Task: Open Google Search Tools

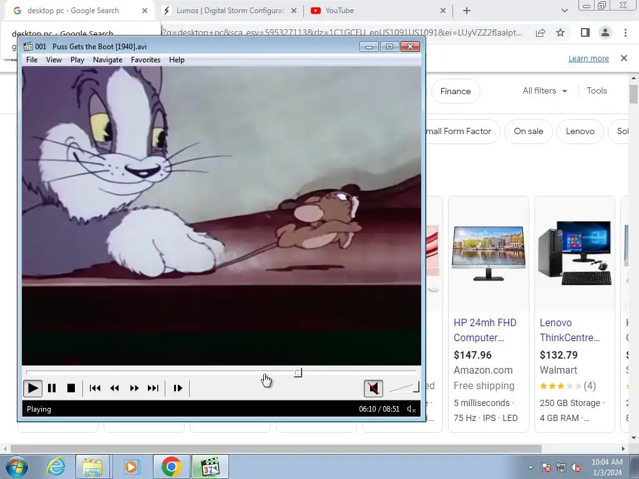Action: pos(597,91)
